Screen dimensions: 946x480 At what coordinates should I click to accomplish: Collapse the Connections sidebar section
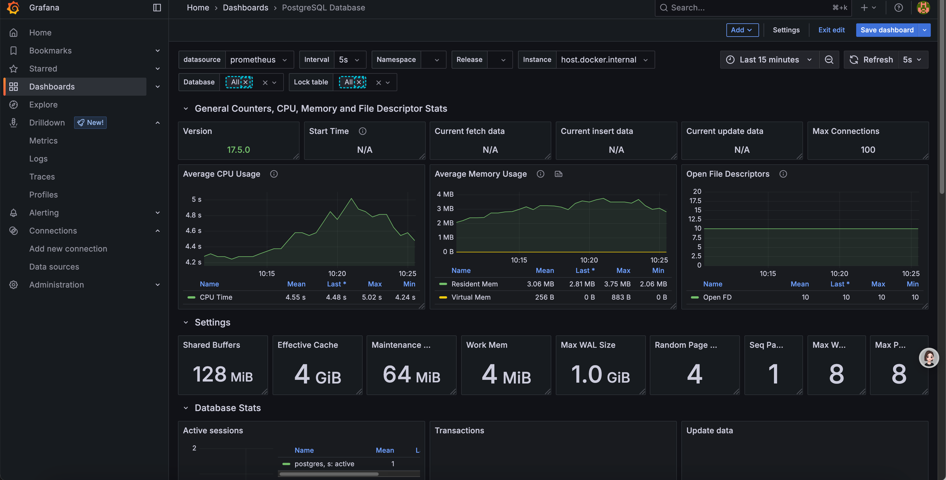coord(158,231)
